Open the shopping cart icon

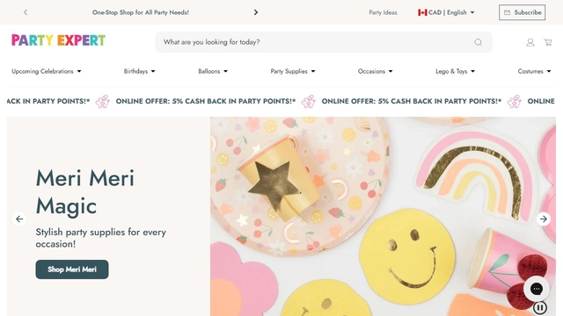pyautogui.click(x=548, y=42)
